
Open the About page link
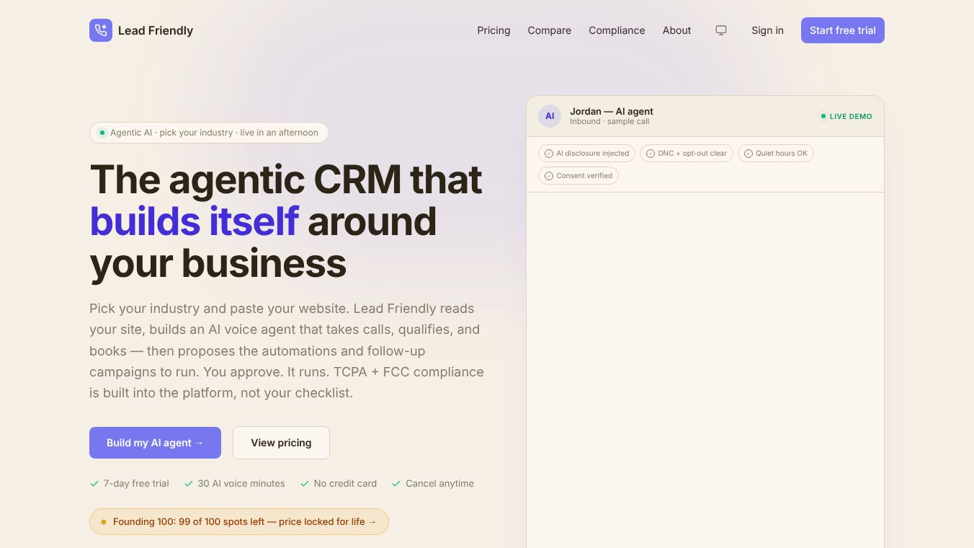click(677, 30)
